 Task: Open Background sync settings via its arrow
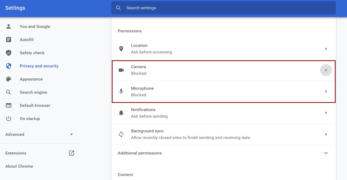326,134
